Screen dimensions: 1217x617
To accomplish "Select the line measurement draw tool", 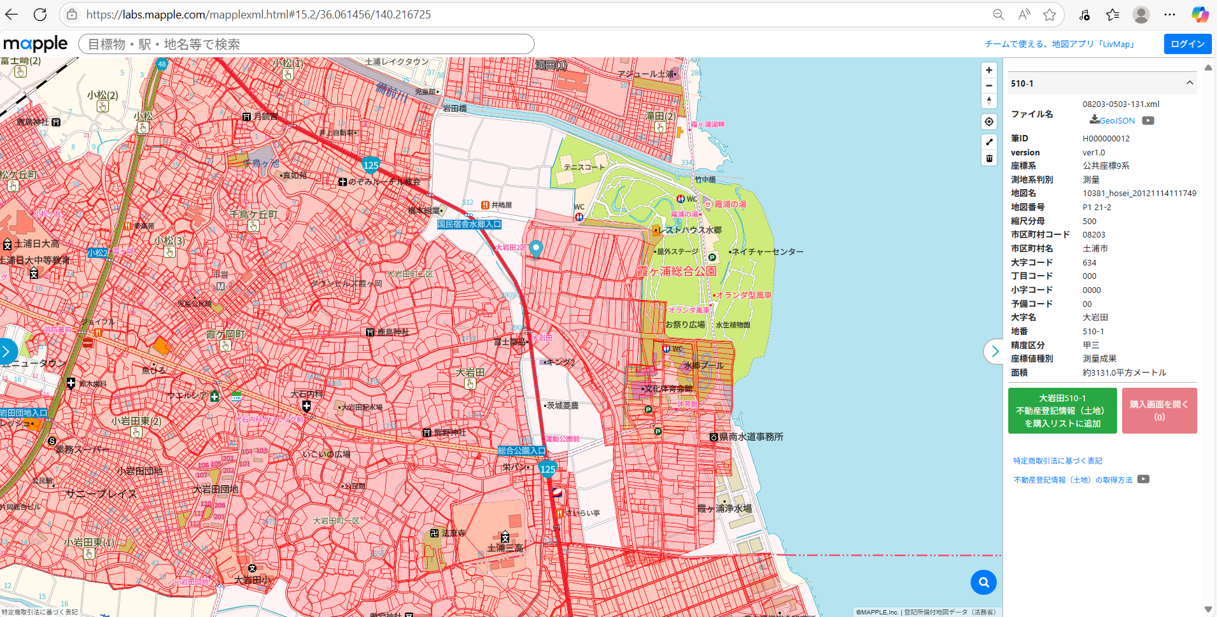I will pos(988,142).
